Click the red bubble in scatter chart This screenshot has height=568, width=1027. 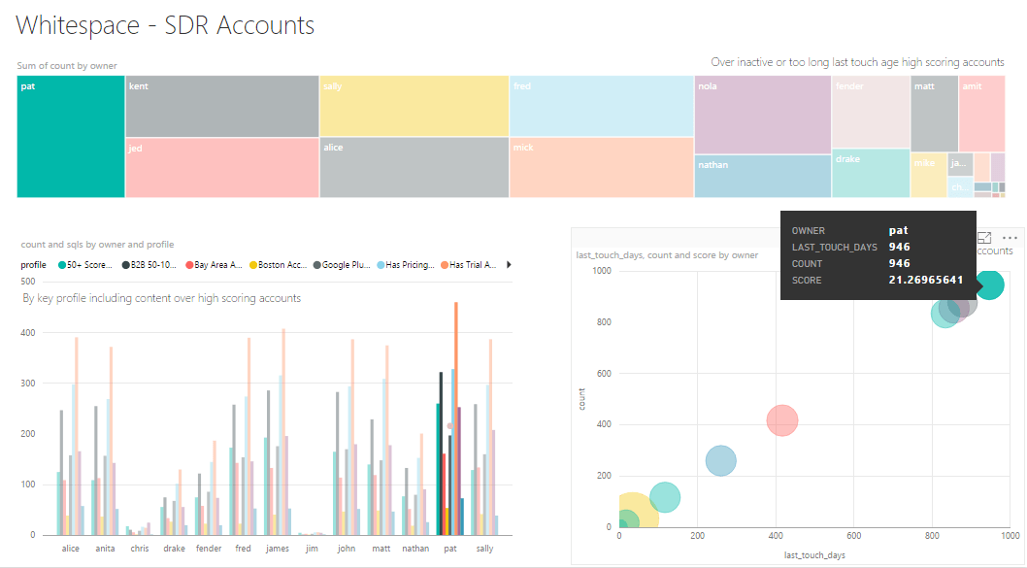(x=782, y=420)
